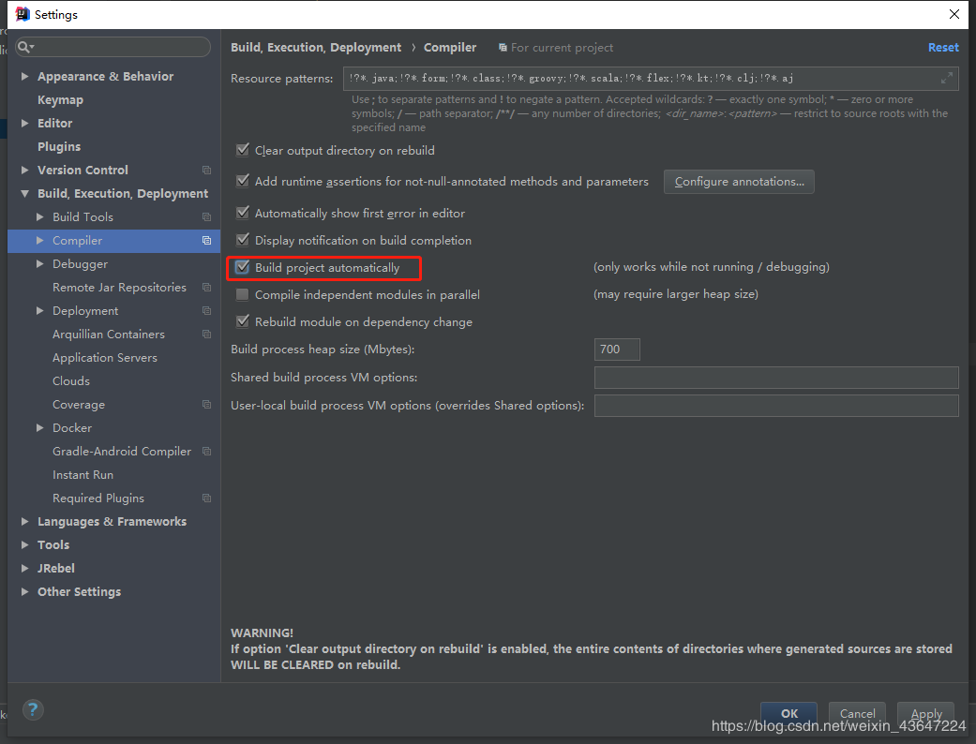
Task: Toggle Automatically show first error in editor
Action: tap(243, 213)
